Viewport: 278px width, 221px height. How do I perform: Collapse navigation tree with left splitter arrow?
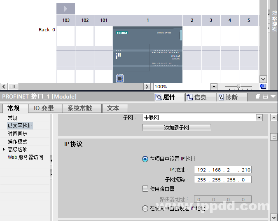51,160
